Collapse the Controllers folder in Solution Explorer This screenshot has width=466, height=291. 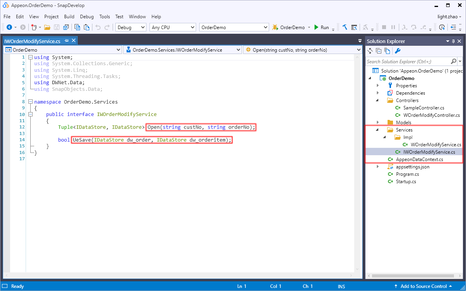378,100
